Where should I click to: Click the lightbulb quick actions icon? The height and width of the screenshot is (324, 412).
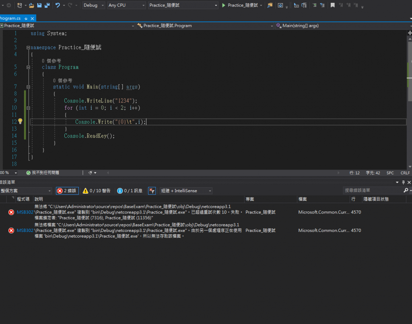tap(20, 121)
